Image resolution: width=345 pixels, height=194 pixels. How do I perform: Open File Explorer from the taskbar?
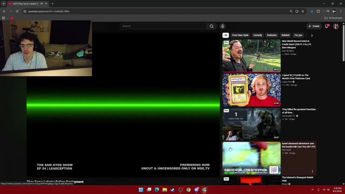pos(165,190)
